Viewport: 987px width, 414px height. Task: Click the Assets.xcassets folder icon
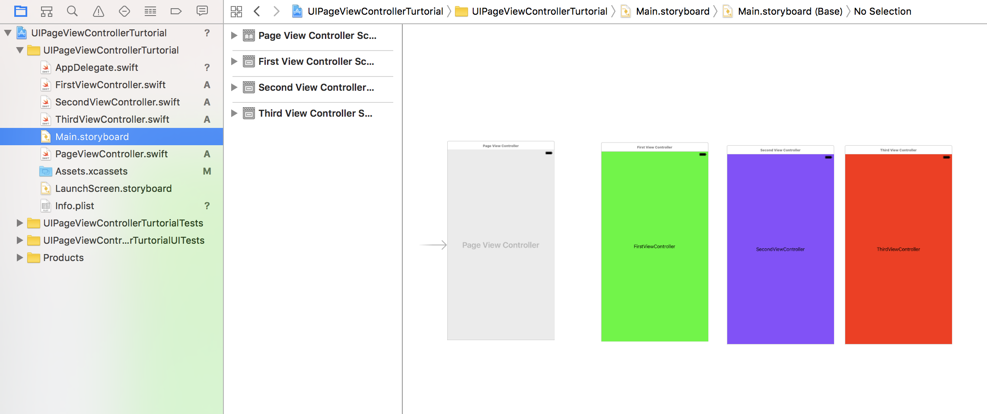[x=46, y=171]
